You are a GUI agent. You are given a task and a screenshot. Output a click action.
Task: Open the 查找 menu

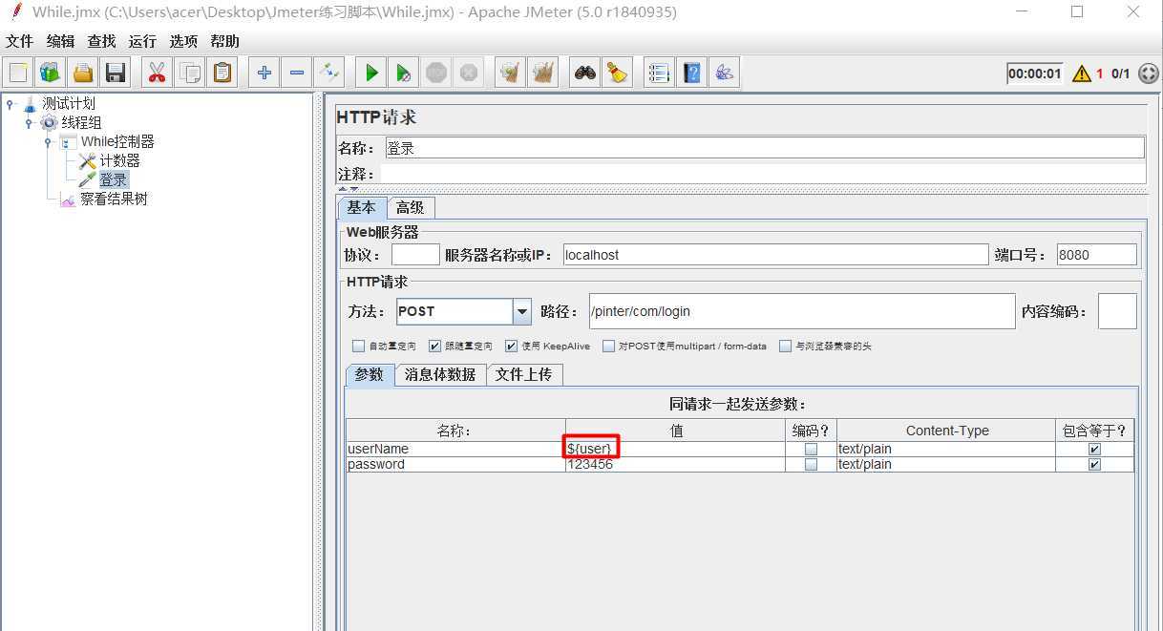pyautogui.click(x=101, y=41)
